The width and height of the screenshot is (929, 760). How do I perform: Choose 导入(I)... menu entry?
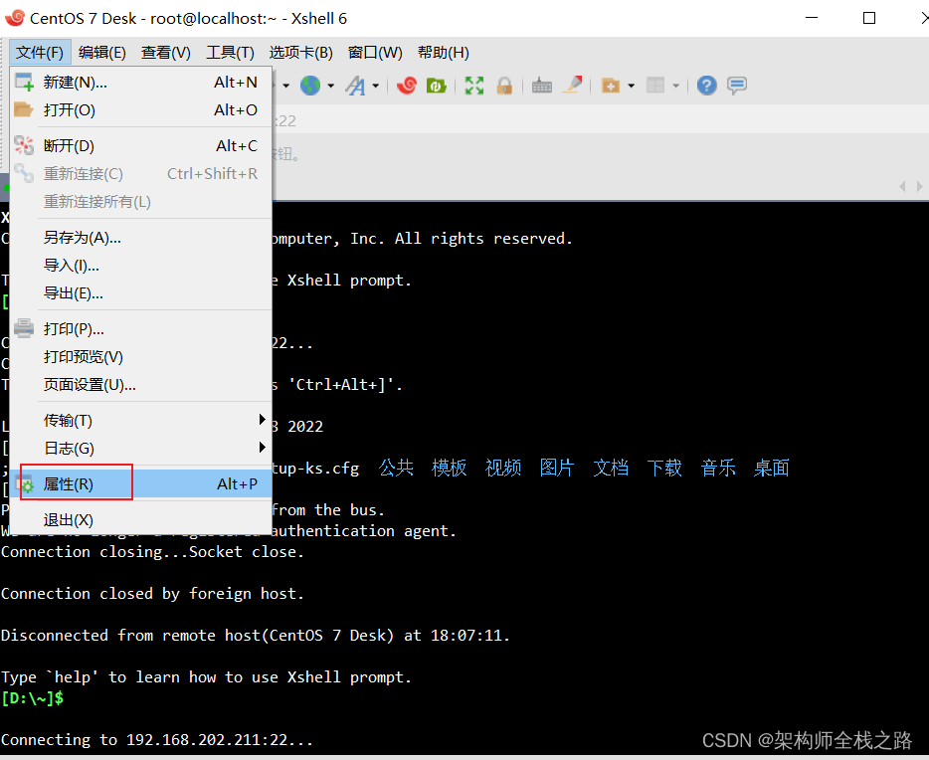pos(141,266)
